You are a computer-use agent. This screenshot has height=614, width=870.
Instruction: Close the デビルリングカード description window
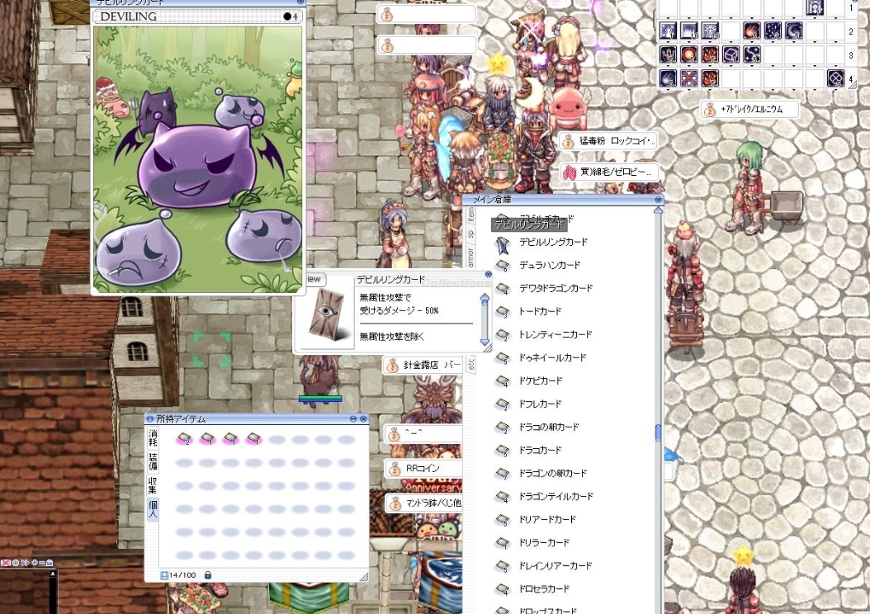(489, 275)
